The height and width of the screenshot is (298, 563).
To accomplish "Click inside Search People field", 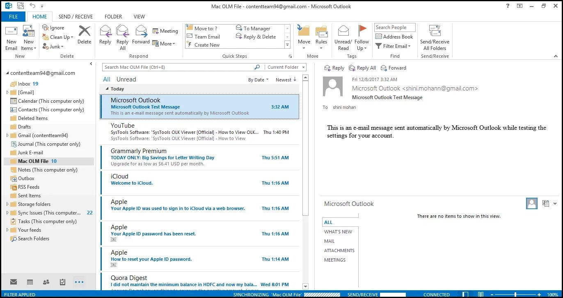I will point(395,27).
